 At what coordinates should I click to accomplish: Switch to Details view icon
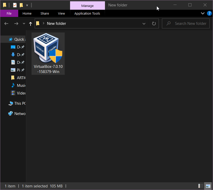[201, 186]
